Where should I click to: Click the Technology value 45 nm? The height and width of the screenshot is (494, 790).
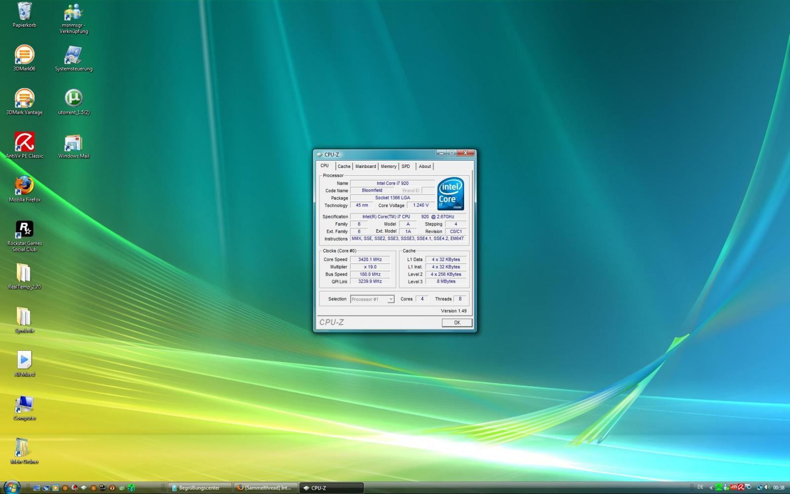tap(362, 205)
